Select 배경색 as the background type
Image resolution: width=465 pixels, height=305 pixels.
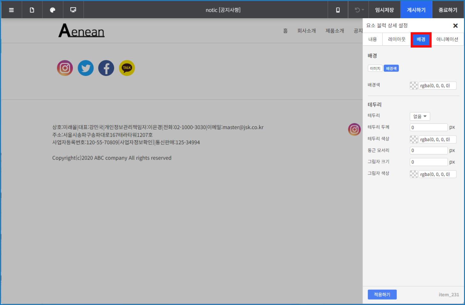coord(391,68)
